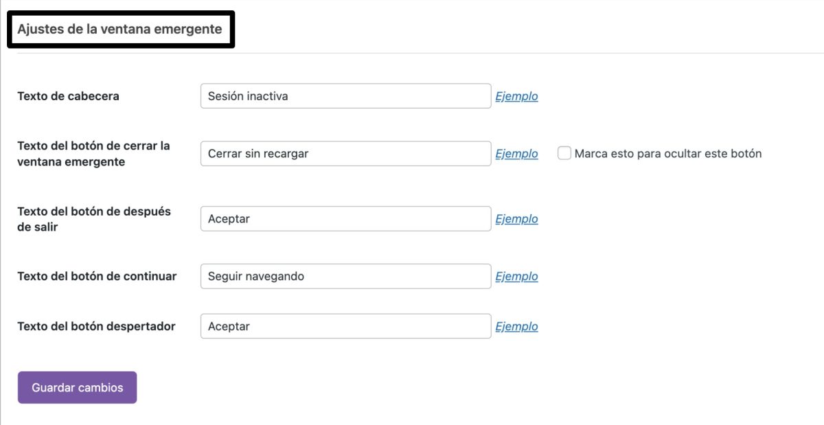Image resolution: width=824 pixels, height=425 pixels.
Task: Select the Cerrar sin recargar input field
Action: tap(343, 153)
